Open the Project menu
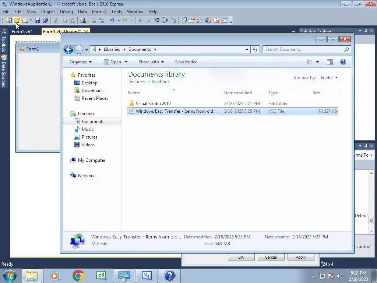Image resolution: width=377 pixels, height=283 pixels. [48, 12]
